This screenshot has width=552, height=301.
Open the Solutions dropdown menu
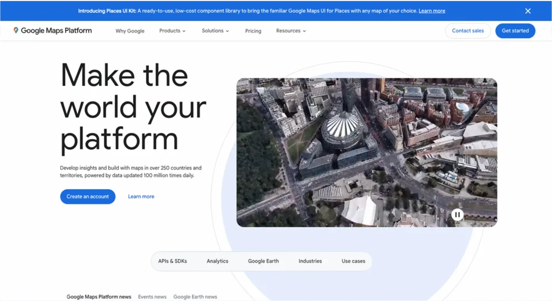(215, 31)
